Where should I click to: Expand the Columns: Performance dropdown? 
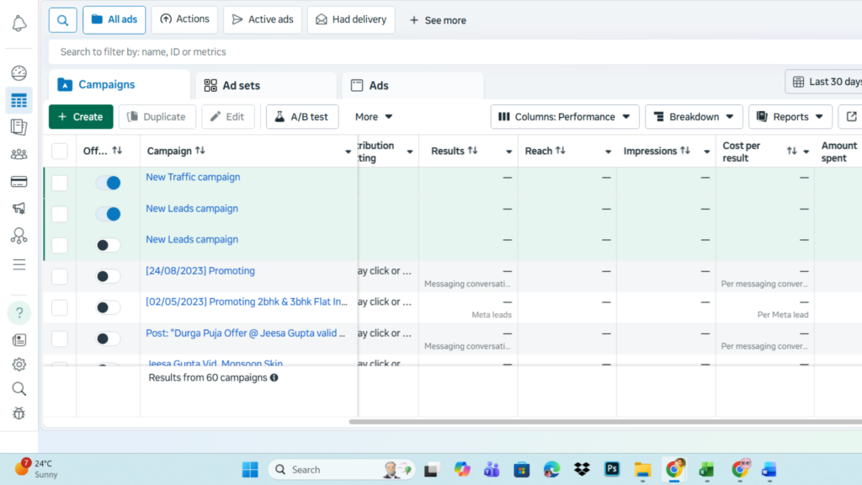coord(565,117)
